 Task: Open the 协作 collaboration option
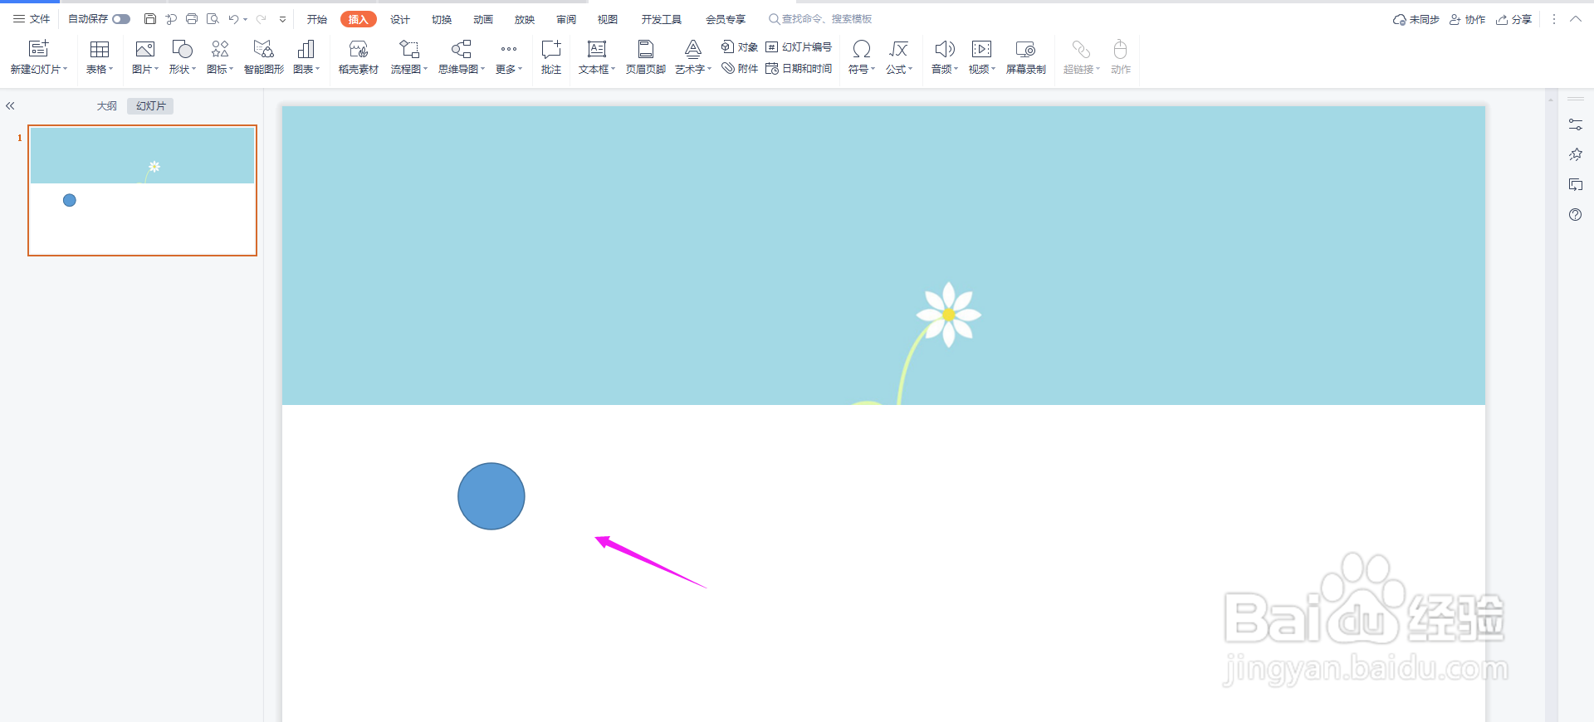(1468, 19)
